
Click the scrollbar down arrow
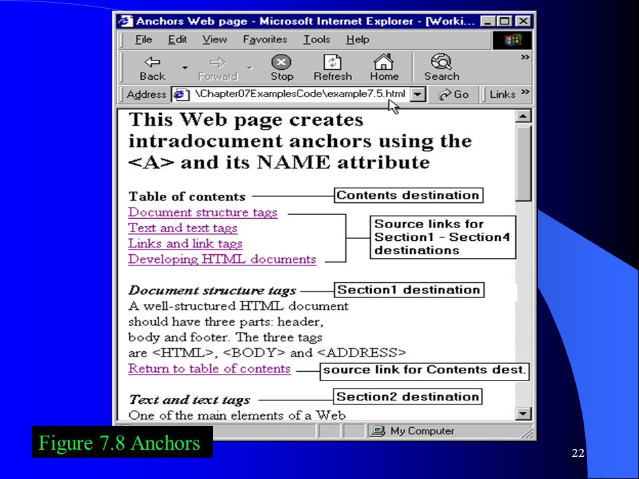[x=523, y=414]
